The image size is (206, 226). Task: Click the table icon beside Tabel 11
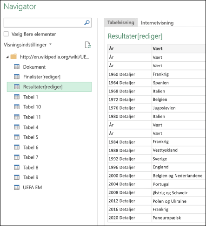pos(17,117)
